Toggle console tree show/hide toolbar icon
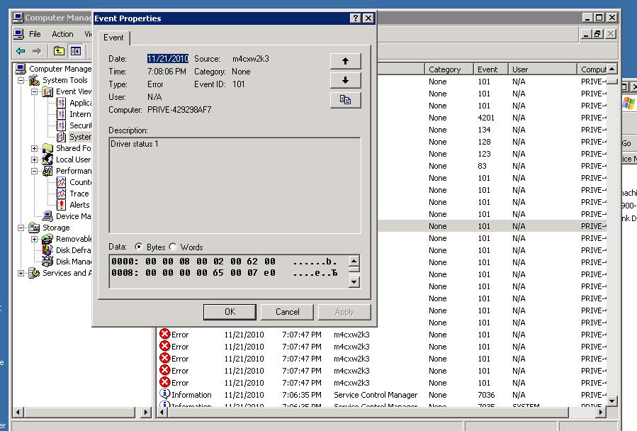Viewport: 637px width, 431px height. click(x=76, y=51)
